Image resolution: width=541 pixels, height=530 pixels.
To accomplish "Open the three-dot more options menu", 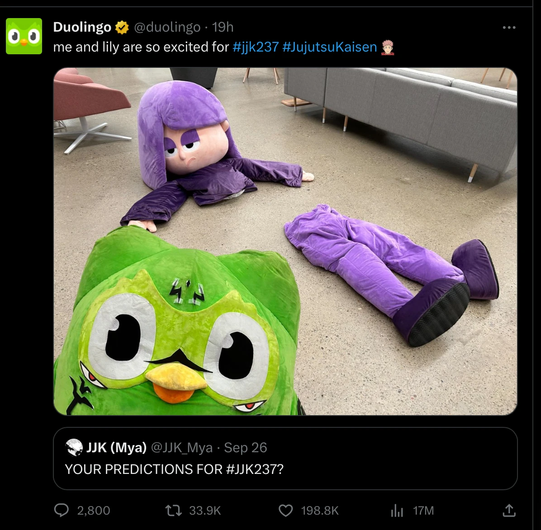I will click(x=509, y=27).
